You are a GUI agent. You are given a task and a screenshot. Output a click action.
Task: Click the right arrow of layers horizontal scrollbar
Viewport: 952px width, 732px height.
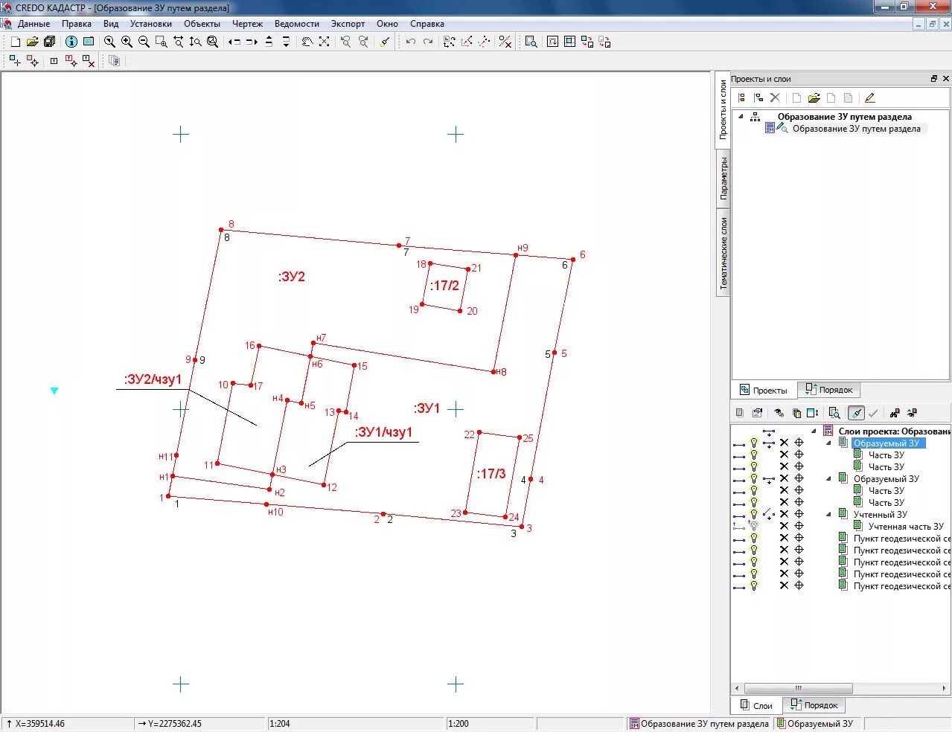coord(945,688)
